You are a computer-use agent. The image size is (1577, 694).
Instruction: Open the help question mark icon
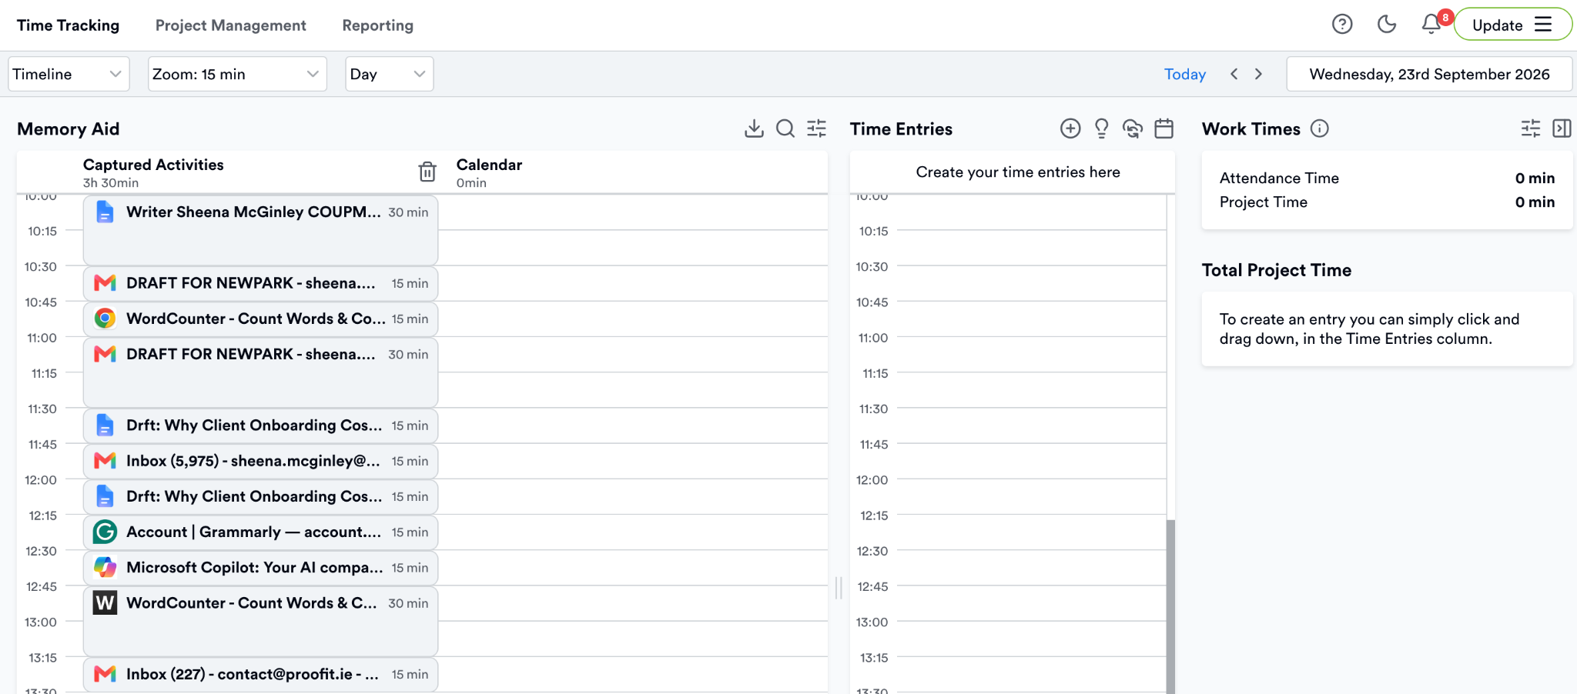pyautogui.click(x=1342, y=25)
